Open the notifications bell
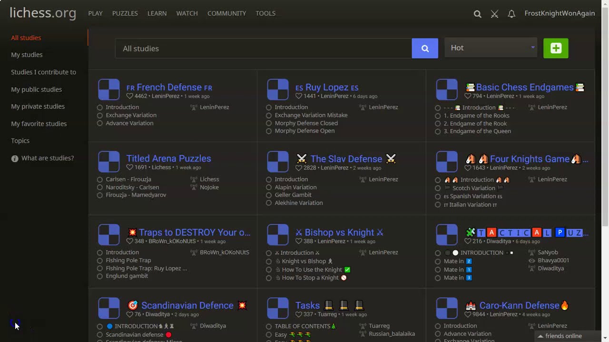This screenshot has height=342, width=609. click(x=511, y=14)
